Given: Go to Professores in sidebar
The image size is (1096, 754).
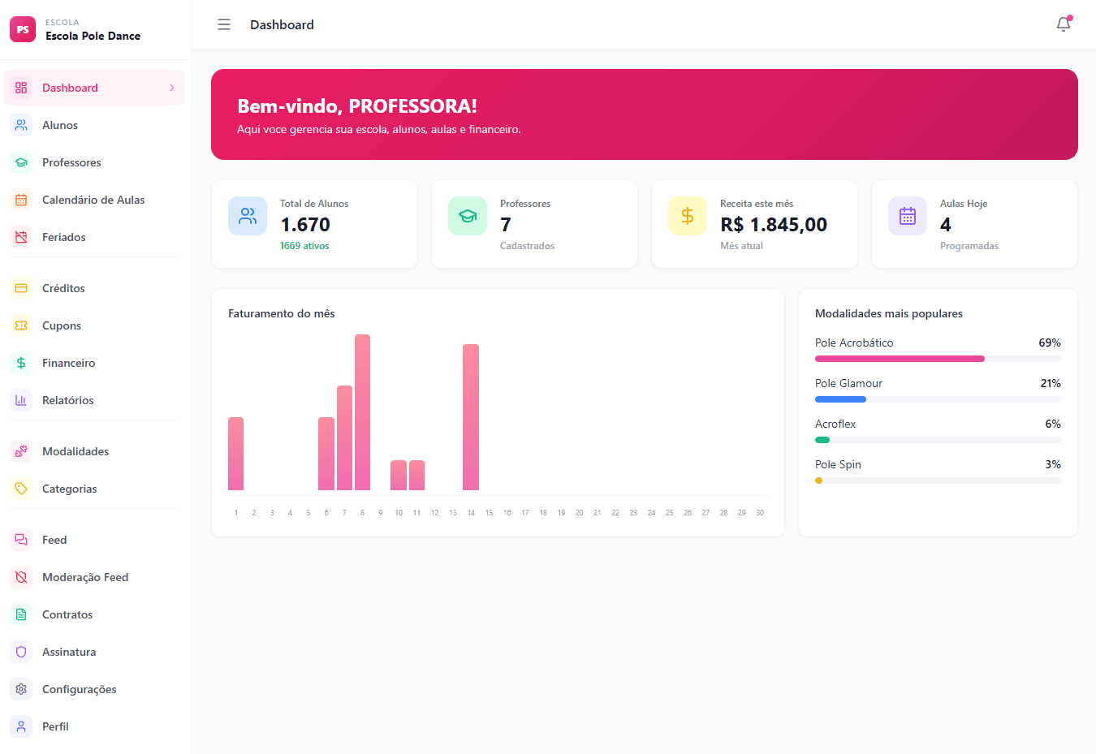Looking at the screenshot, I should click(x=94, y=162).
